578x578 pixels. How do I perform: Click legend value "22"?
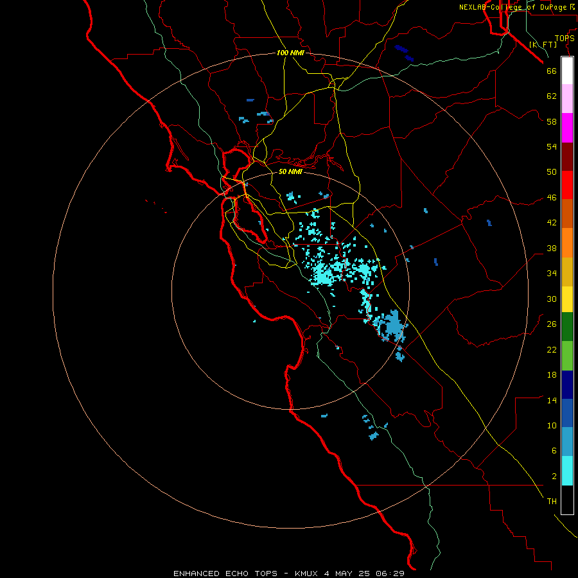pyautogui.click(x=552, y=349)
